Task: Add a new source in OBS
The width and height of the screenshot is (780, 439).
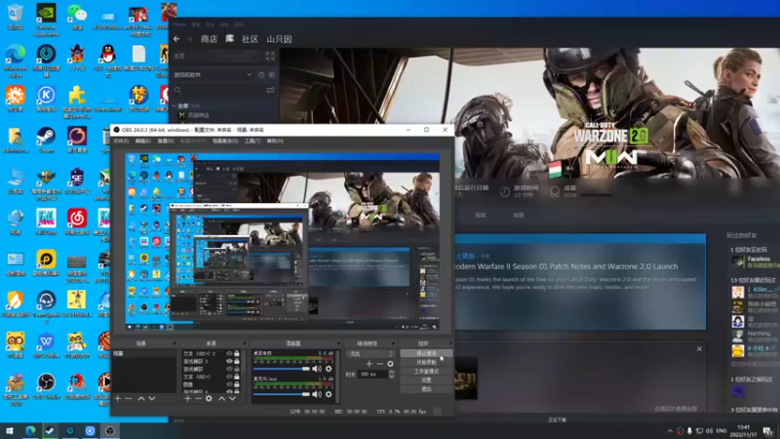Action: pyautogui.click(x=187, y=399)
